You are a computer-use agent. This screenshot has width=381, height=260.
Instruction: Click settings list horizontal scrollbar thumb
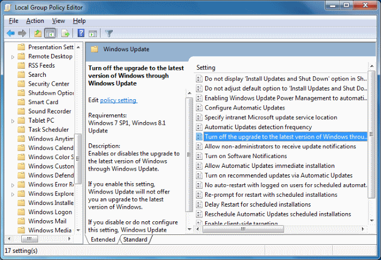[x=243, y=229]
